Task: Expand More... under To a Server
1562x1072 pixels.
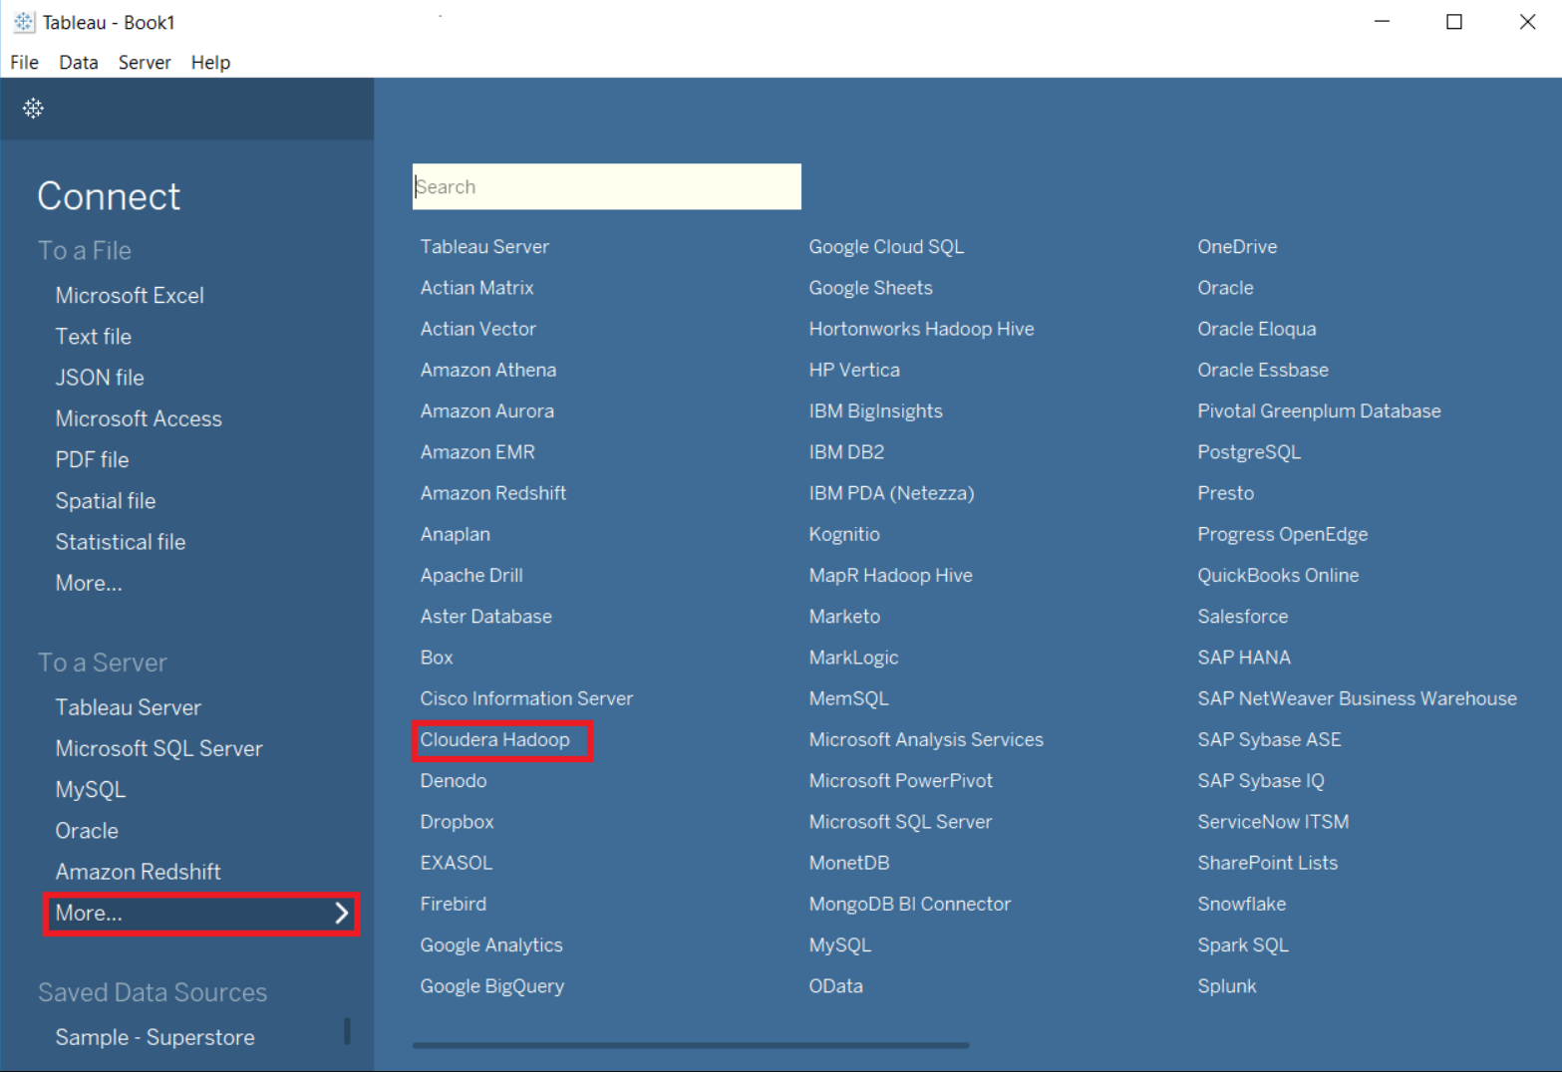Action: [201, 914]
